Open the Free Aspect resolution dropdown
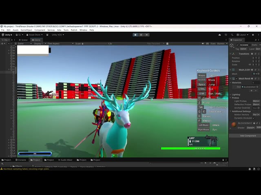This screenshot has width=261, height=195. (x=61, y=43)
